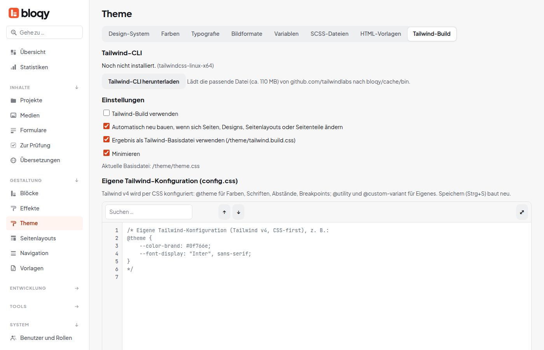Screen dimensions: 544x350
Task: Click Tailwind-CLI herunterladen button
Action: pos(144,82)
